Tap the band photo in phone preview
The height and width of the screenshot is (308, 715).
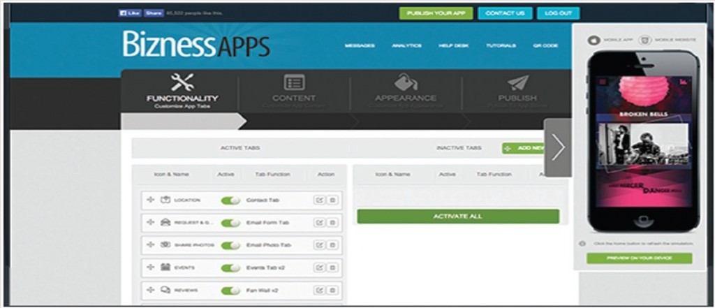tap(642, 145)
